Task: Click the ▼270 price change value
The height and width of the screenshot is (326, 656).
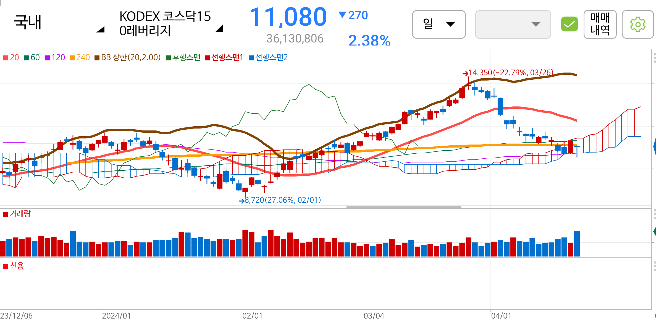Action: click(353, 15)
